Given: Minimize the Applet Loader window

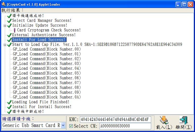Looking at the screenshot, I should 178,5.
